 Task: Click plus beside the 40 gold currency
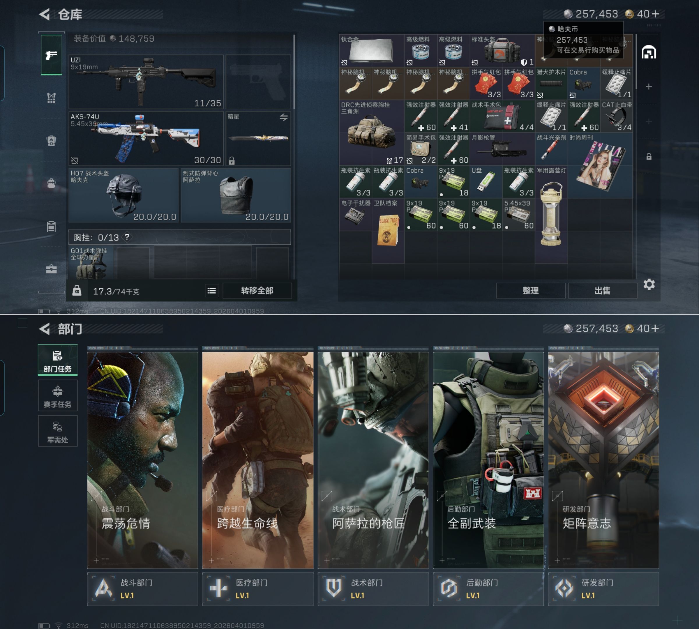[x=655, y=14]
